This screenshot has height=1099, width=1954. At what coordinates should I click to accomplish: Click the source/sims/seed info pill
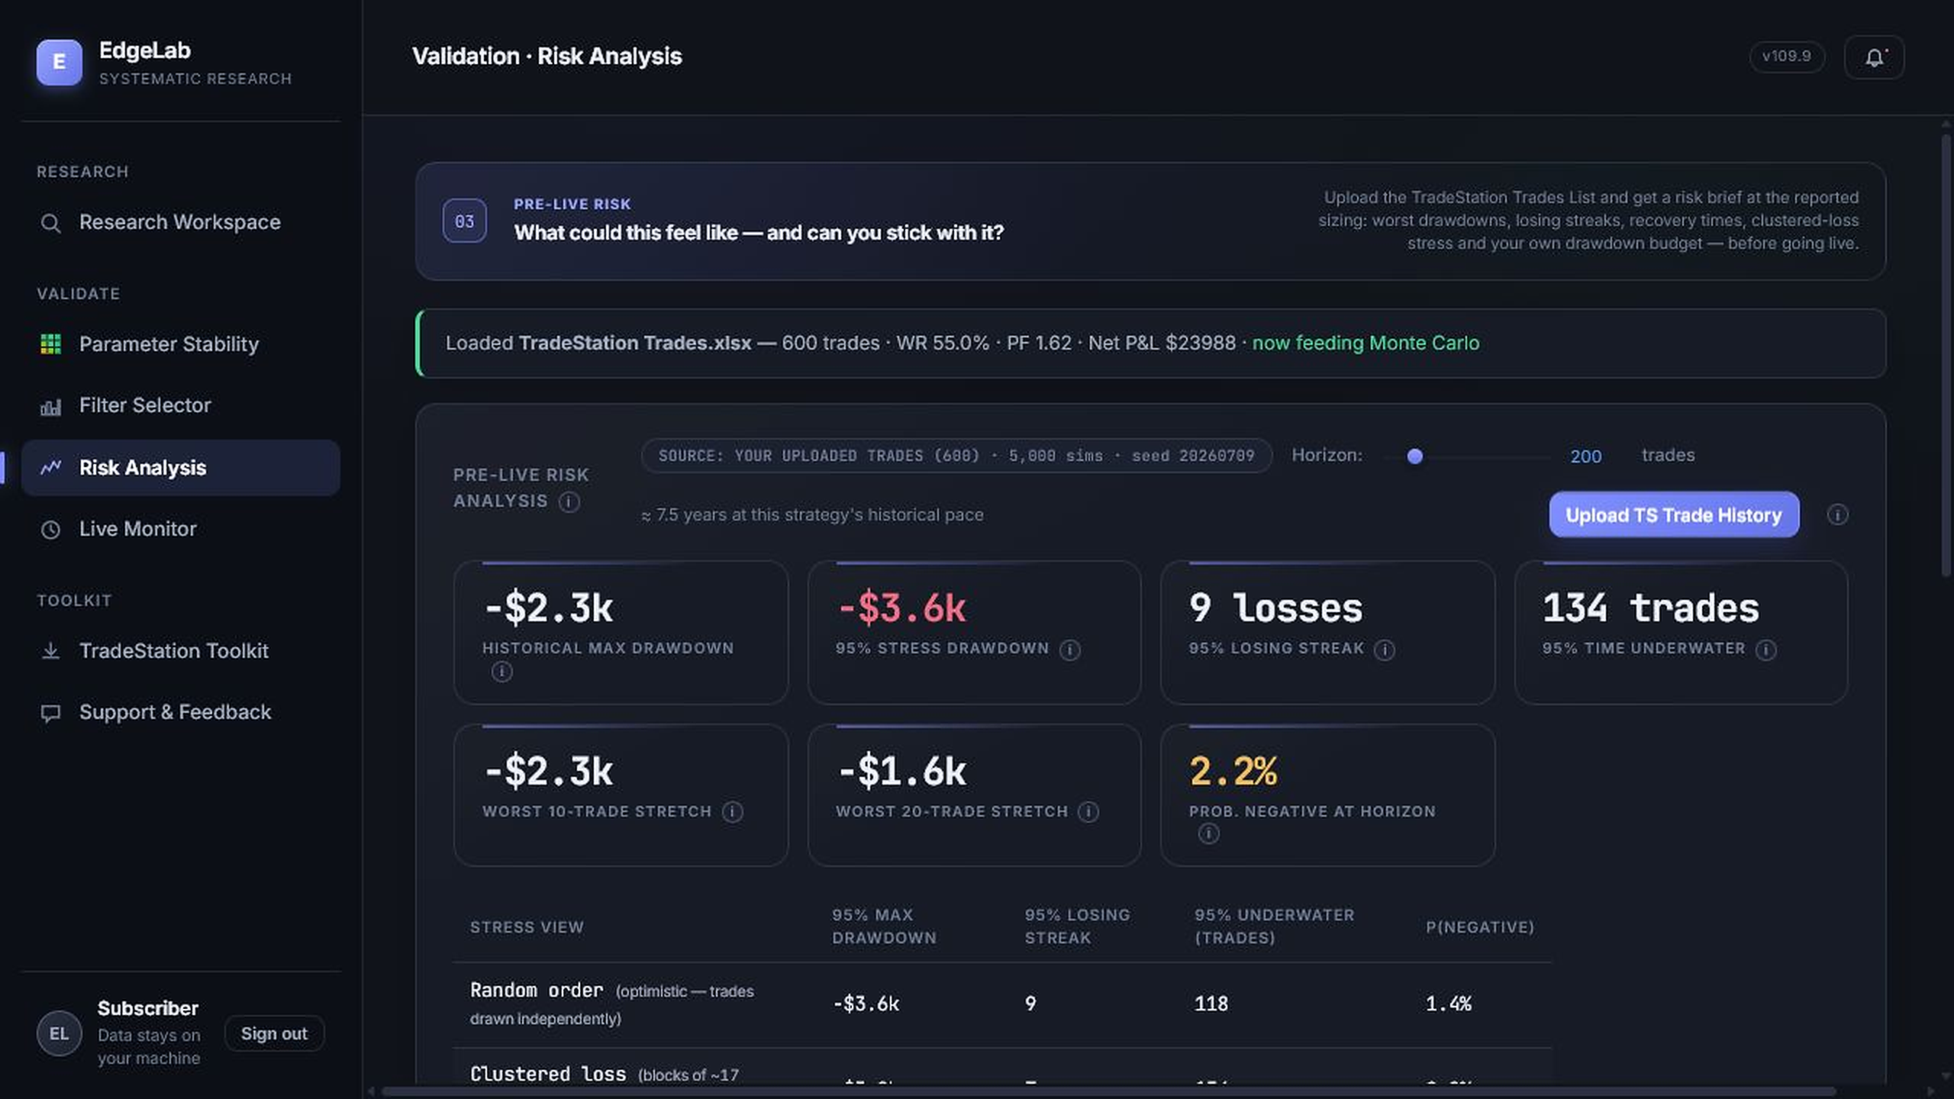(956, 456)
